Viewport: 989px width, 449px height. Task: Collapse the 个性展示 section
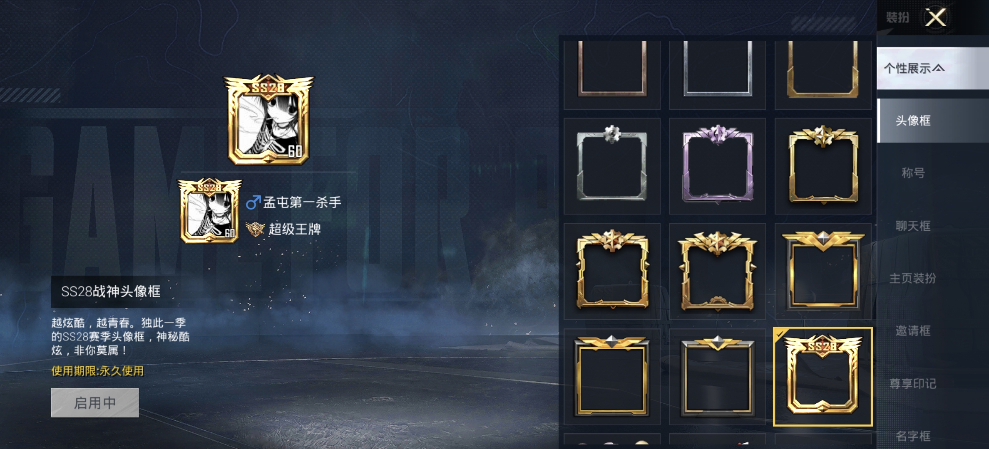pos(932,68)
